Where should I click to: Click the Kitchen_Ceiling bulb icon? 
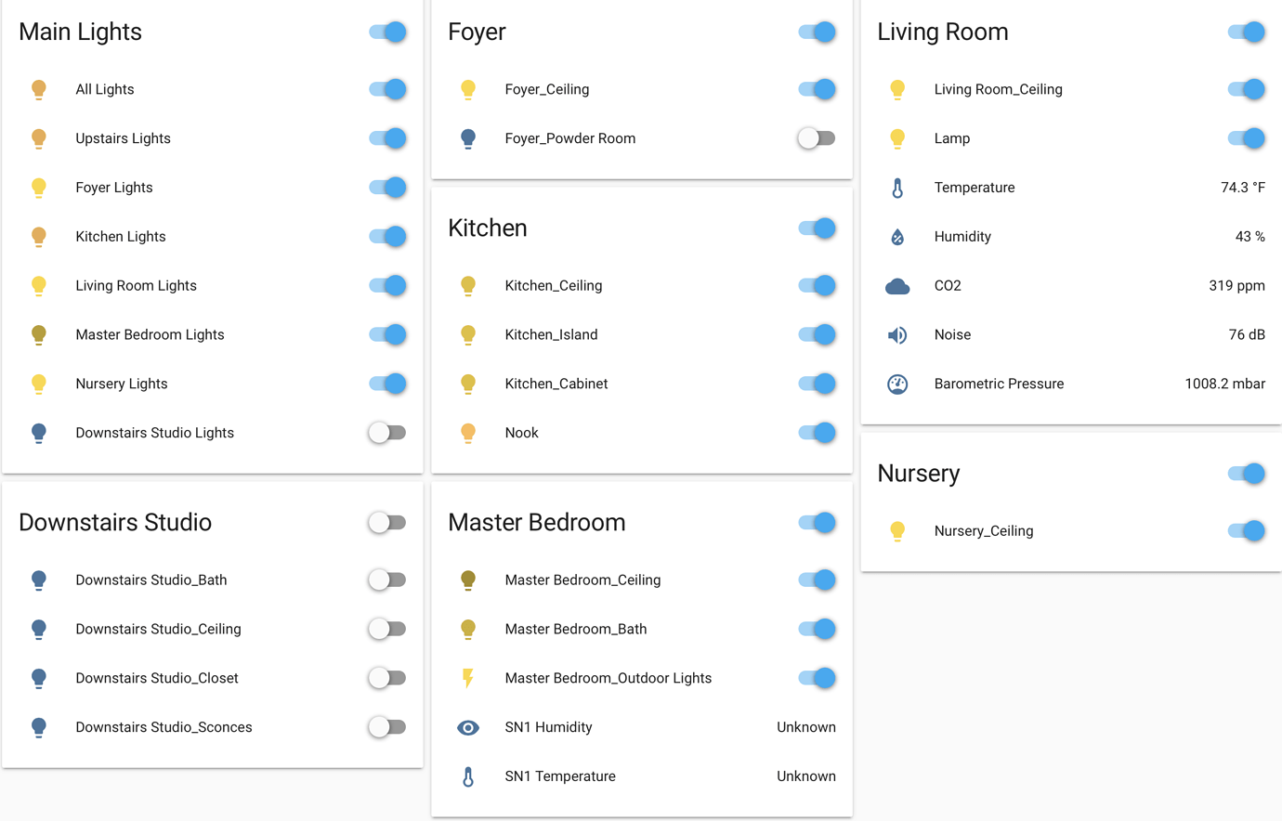(468, 285)
